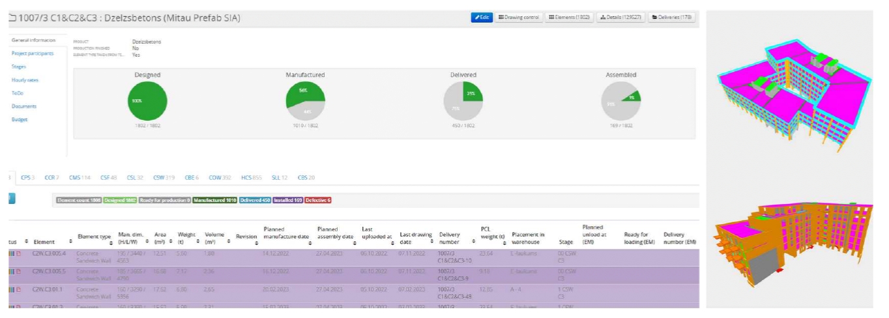The height and width of the screenshot is (318, 889).
Task: Click the barcode icon in row C2W.C3.005.4
Action: click(x=11, y=253)
